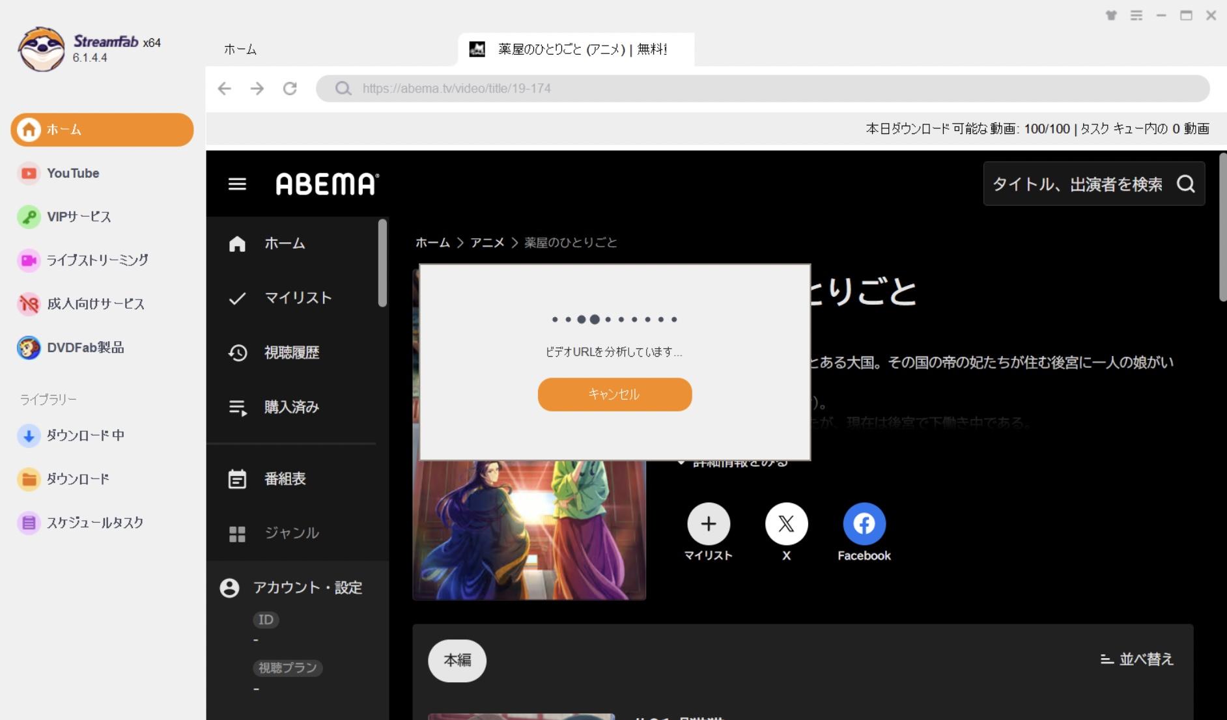Reload the page with the refresh icon
This screenshot has width=1227, height=720.
point(290,89)
